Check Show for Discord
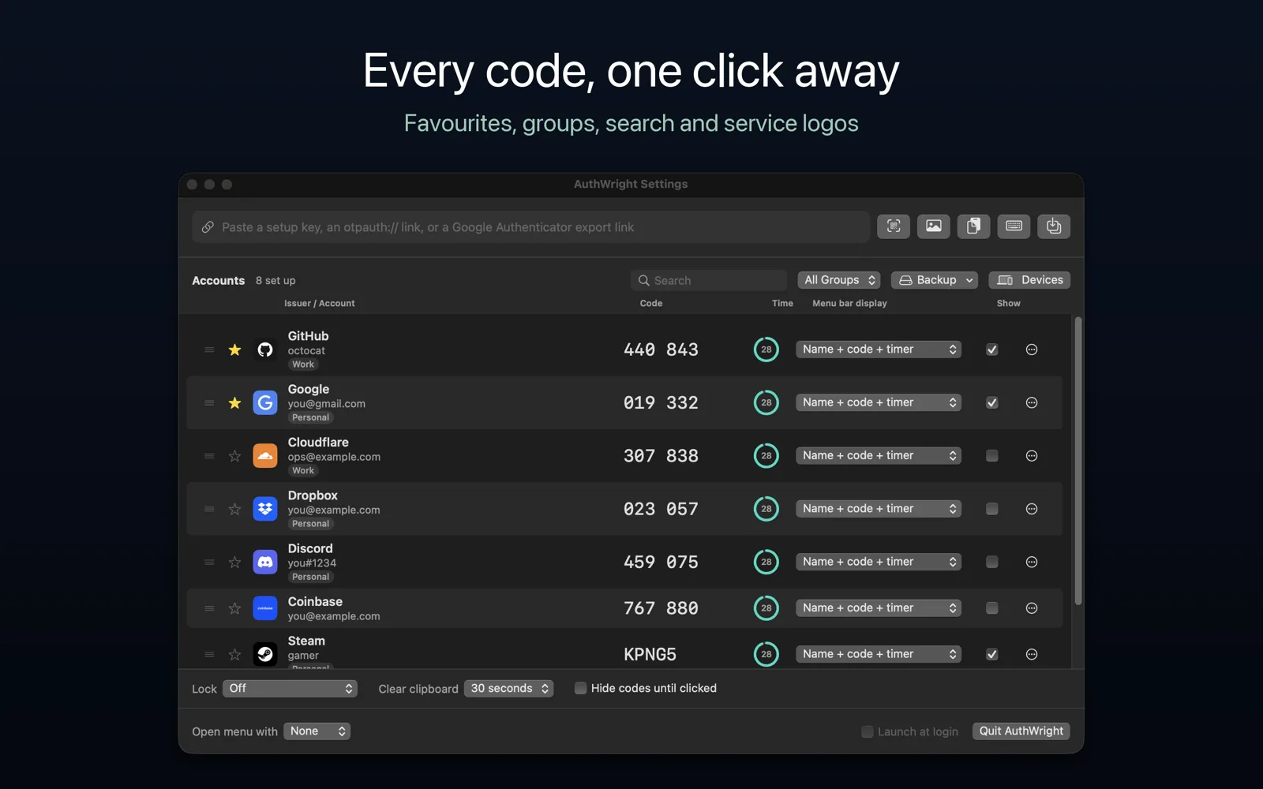 click(x=992, y=562)
